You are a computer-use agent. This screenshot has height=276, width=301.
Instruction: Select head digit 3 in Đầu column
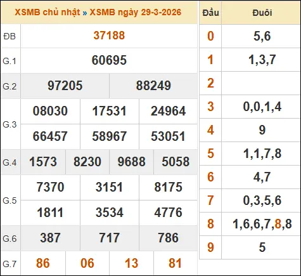pos(210,107)
